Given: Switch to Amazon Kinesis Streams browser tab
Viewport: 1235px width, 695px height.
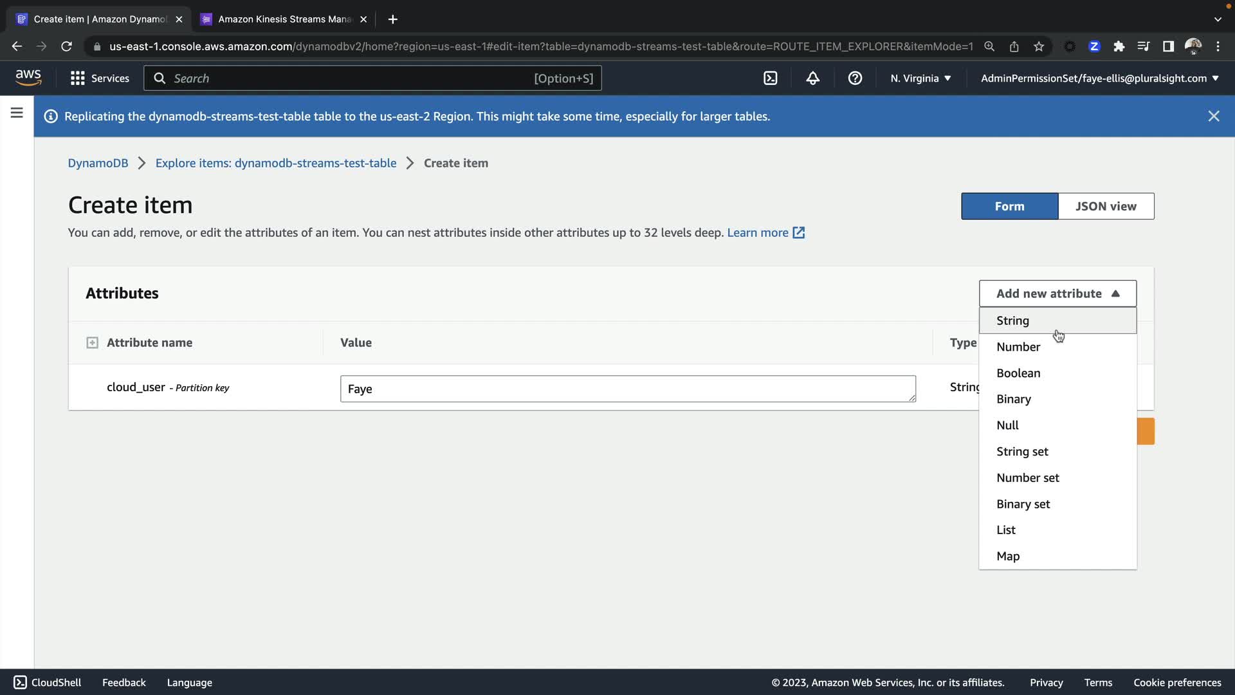Looking at the screenshot, I should pos(283,19).
